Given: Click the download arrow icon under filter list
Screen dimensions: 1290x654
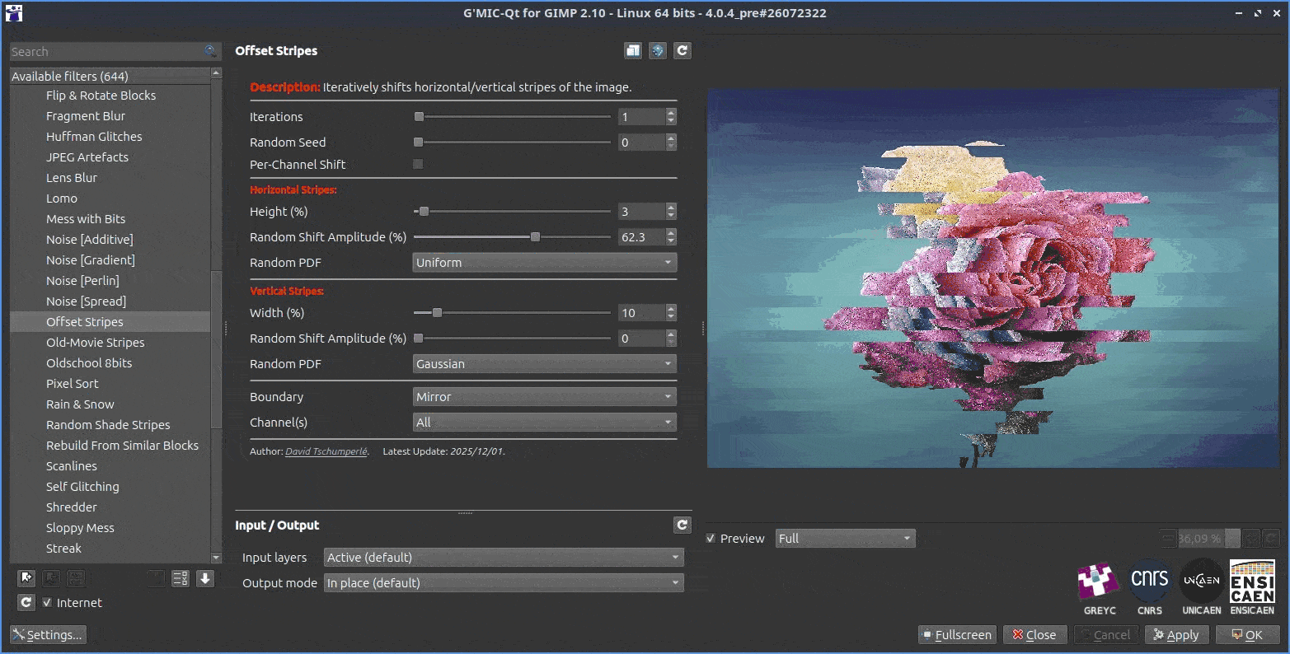Looking at the screenshot, I should 205,578.
